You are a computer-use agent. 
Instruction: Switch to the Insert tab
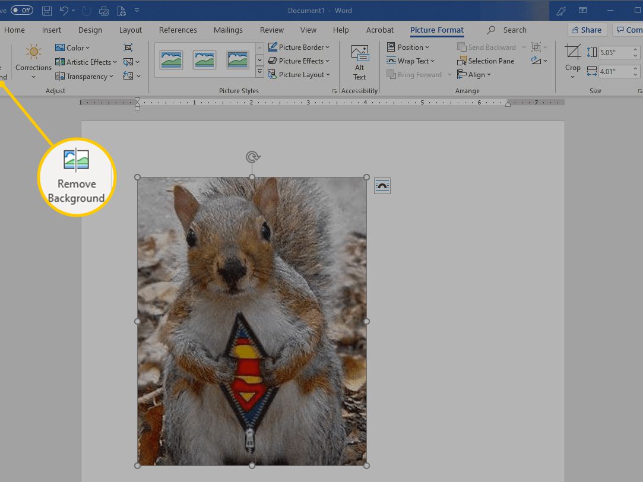pyautogui.click(x=51, y=30)
